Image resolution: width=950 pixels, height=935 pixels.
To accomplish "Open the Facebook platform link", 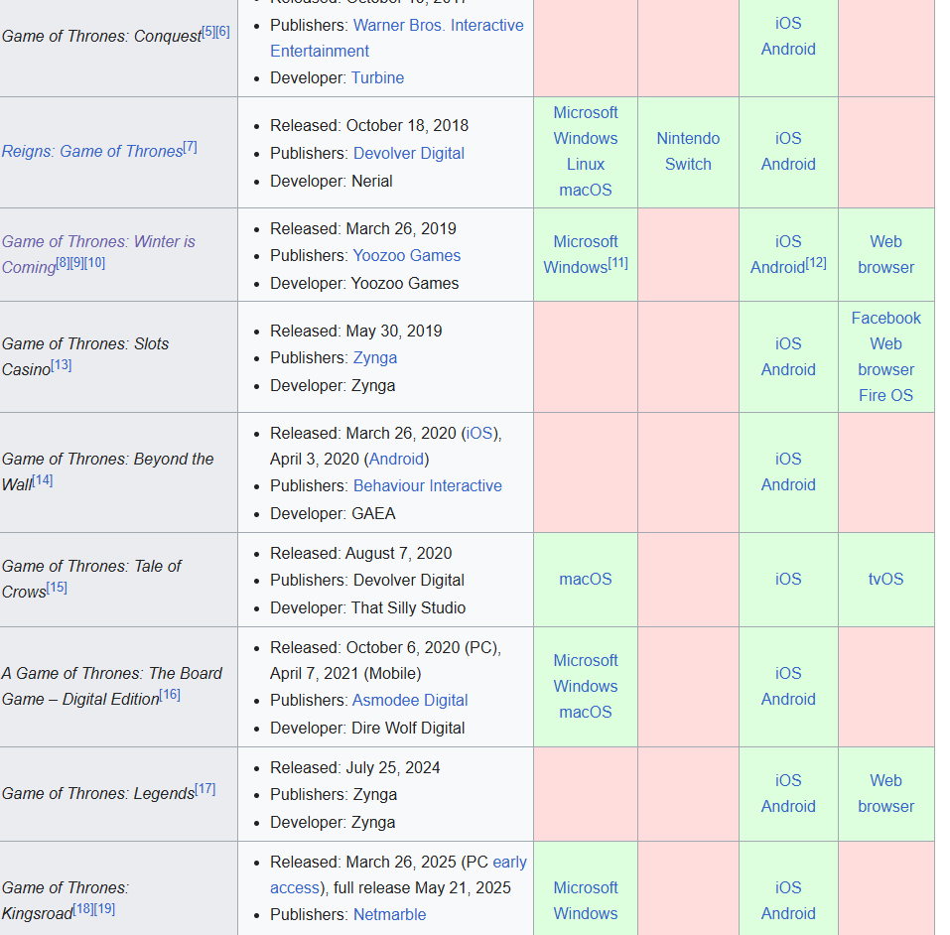I will point(885,319).
